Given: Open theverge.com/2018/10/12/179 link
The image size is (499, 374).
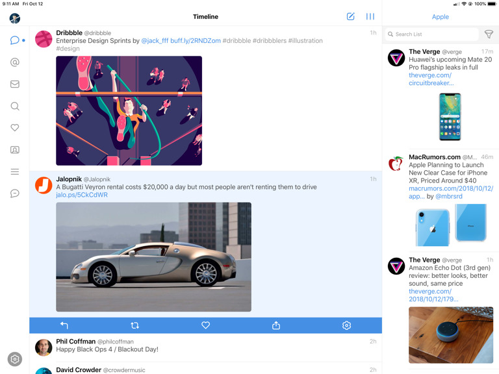Looking at the screenshot, I should (433, 295).
